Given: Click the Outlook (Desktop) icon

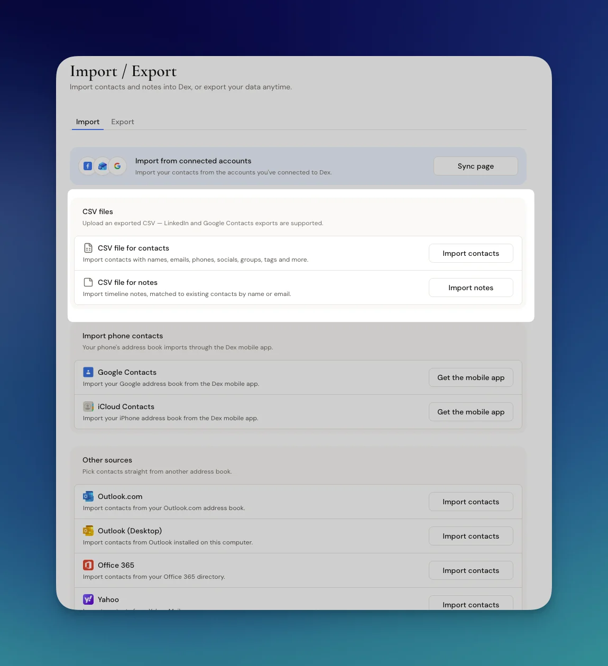Looking at the screenshot, I should pyautogui.click(x=88, y=531).
